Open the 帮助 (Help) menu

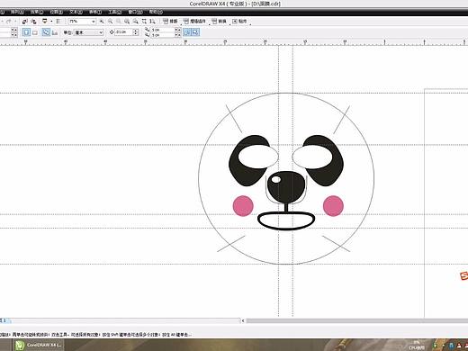pyautogui.click(x=156, y=12)
